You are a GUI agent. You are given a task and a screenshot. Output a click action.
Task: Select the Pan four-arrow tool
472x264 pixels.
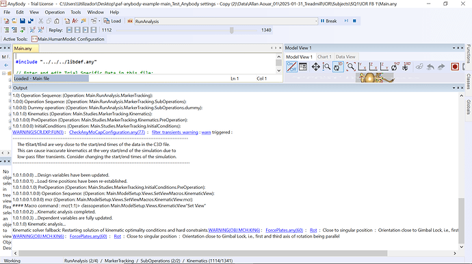coord(315,67)
